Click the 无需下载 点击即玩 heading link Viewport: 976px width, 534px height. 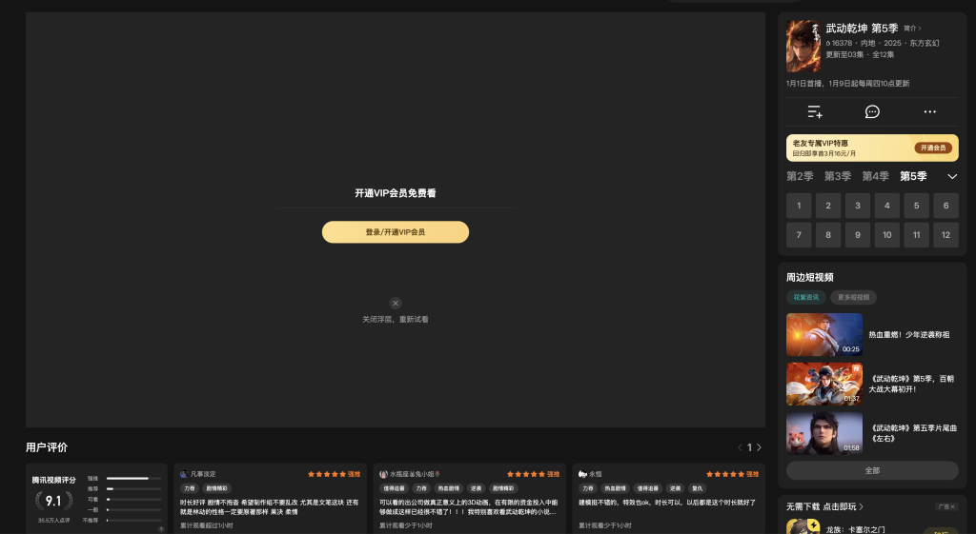tap(824, 506)
